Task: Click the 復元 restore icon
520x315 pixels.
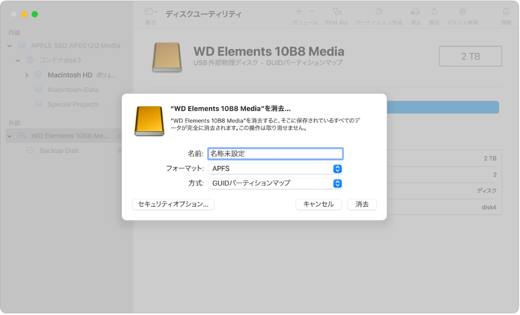Action: tap(434, 12)
